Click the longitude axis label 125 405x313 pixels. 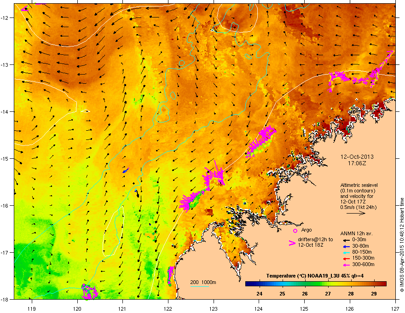(304, 308)
